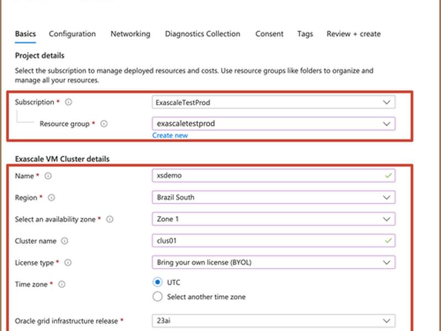Open Region dropdown showing Brazil South
The image size is (441, 331).
tap(273, 197)
